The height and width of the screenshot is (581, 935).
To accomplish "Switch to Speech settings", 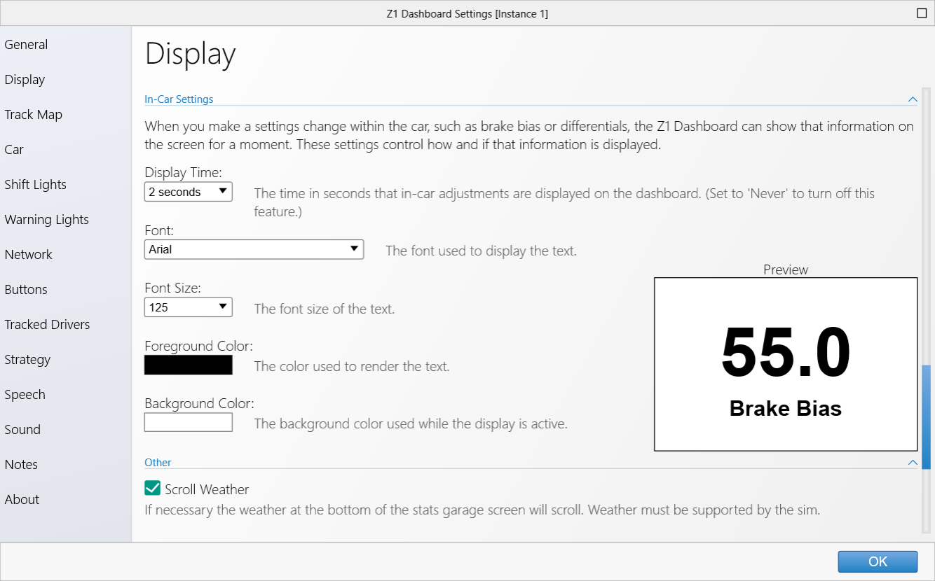I will pyautogui.click(x=25, y=395).
